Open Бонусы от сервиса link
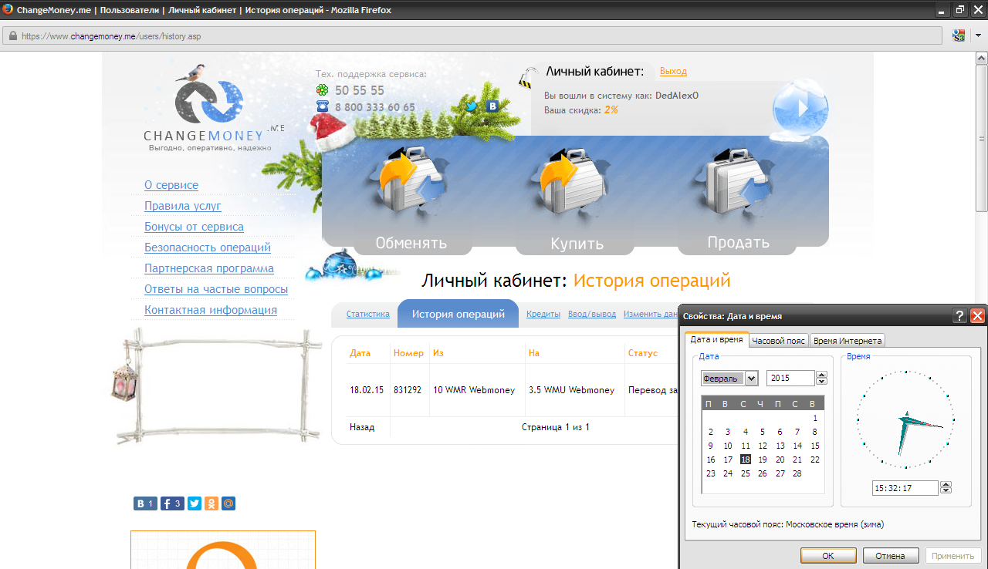This screenshot has width=988, height=569. [x=194, y=227]
